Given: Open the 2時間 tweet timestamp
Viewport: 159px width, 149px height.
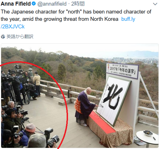Looking at the screenshot, I should tap(78, 4).
